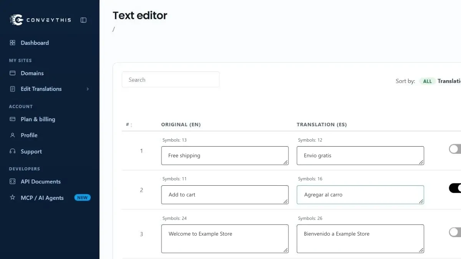Click row number 1
The height and width of the screenshot is (259, 461).
[141, 151]
